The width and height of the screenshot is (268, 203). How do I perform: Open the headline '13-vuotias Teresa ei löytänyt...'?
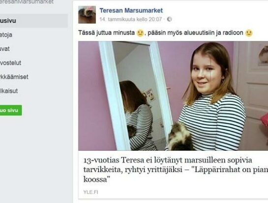click(x=176, y=170)
